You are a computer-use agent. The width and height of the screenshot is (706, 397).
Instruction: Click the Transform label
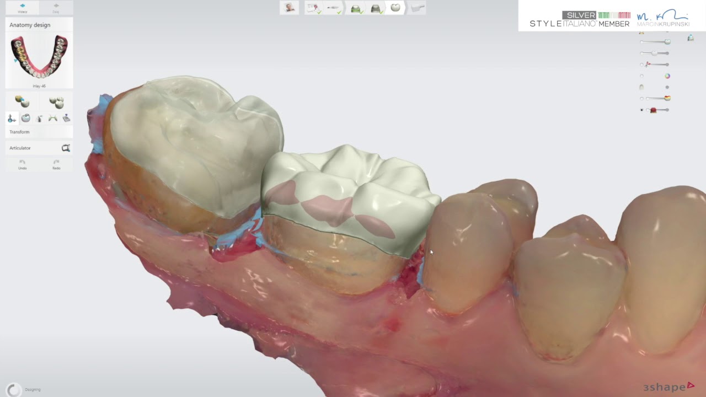point(19,132)
